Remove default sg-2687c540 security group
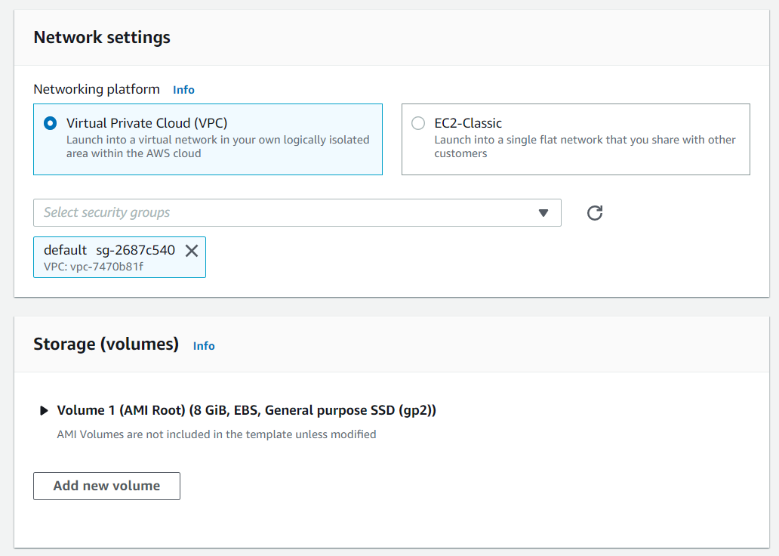779x556 pixels. [x=192, y=251]
